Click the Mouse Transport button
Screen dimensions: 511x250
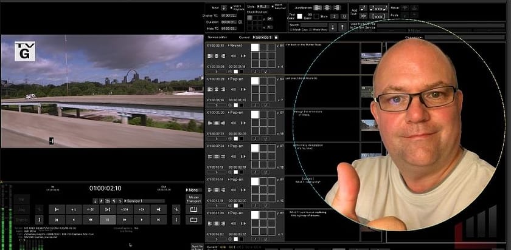(193, 199)
